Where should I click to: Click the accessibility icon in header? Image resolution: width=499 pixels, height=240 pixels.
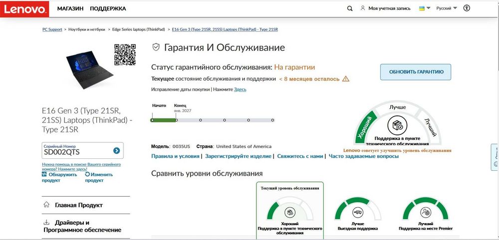click(x=467, y=8)
